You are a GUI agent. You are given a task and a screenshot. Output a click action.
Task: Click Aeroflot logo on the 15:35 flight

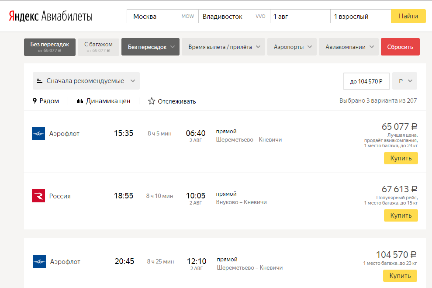point(38,133)
